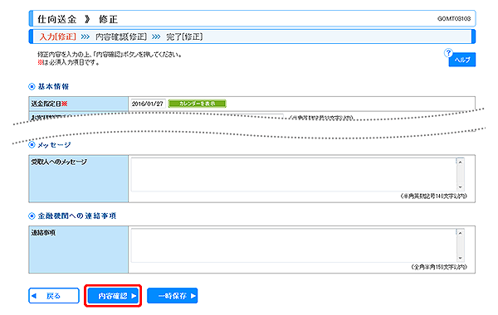This screenshot has width=498, height=315.
Task: Focus the 送金指定日 date field
Action: [x=148, y=104]
